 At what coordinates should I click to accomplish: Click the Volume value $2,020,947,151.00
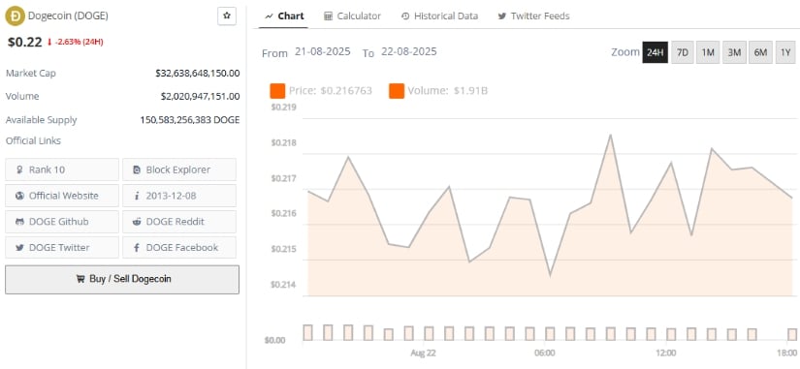pos(200,96)
